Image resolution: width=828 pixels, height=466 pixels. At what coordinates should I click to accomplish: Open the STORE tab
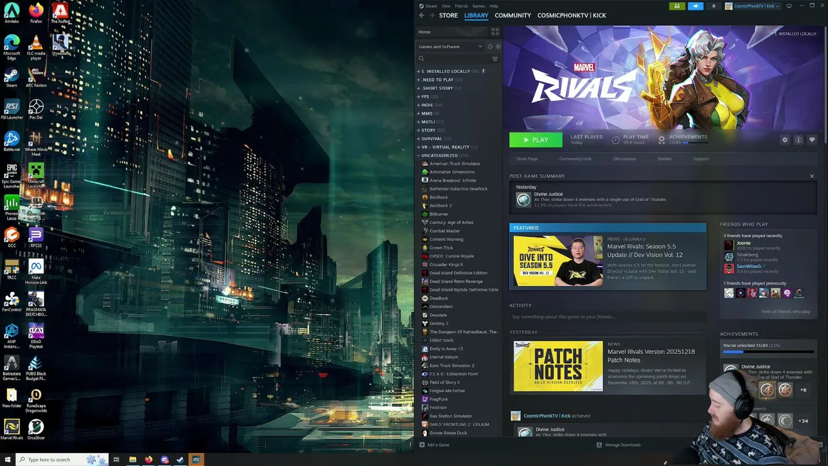[x=448, y=15]
